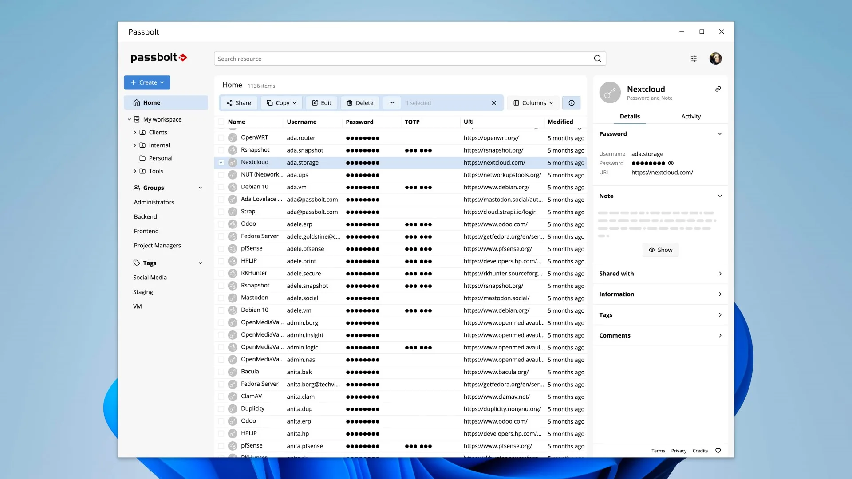Click the My workspace icon
The image size is (852, 479).
pyautogui.click(x=137, y=119)
